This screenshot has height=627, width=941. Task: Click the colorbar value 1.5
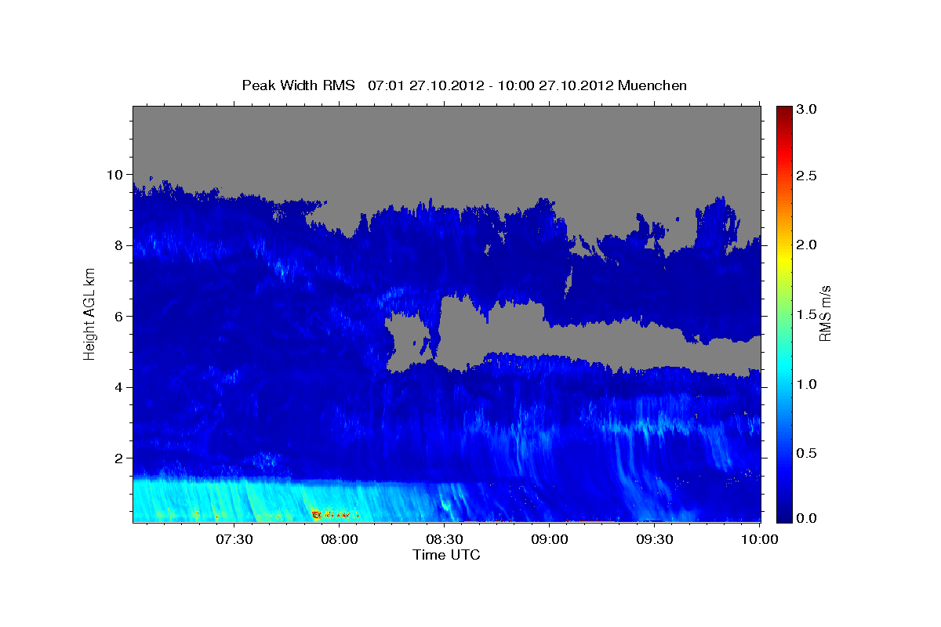(808, 314)
